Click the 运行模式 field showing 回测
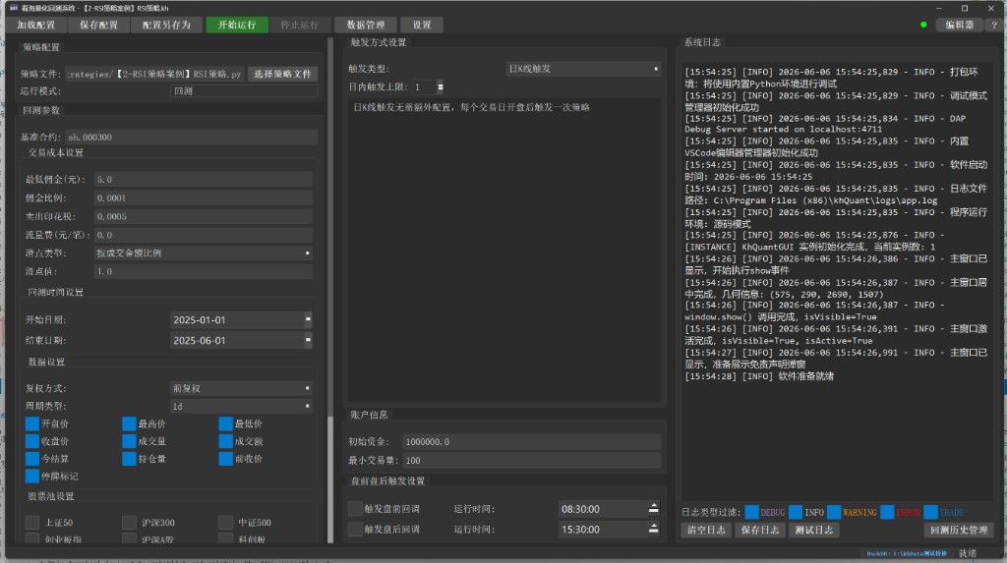This screenshot has height=563, width=1007. (x=244, y=91)
